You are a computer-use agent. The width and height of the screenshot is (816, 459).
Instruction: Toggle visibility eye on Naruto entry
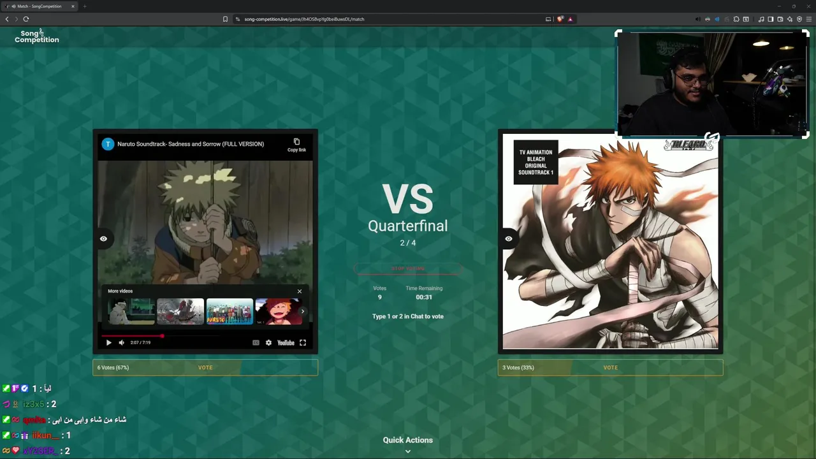coord(103,238)
